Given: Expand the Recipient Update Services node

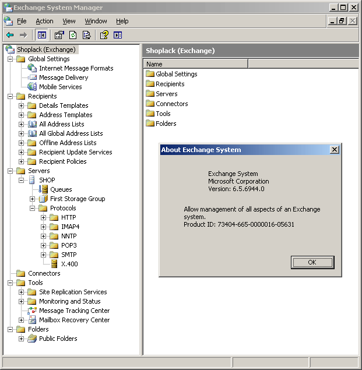Looking at the screenshot, I should pyautogui.click(x=21, y=152).
